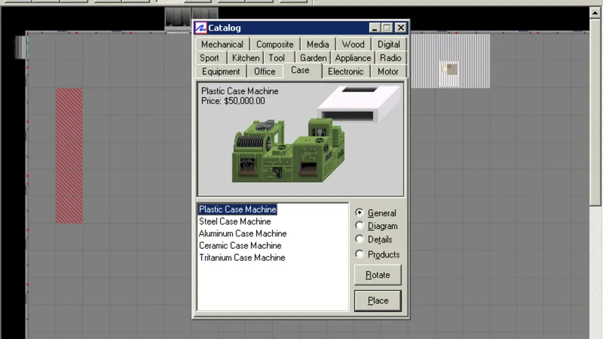This screenshot has height=339, width=603.
Task: Select Tritanium Case Machine item
Action: point(242,258)
